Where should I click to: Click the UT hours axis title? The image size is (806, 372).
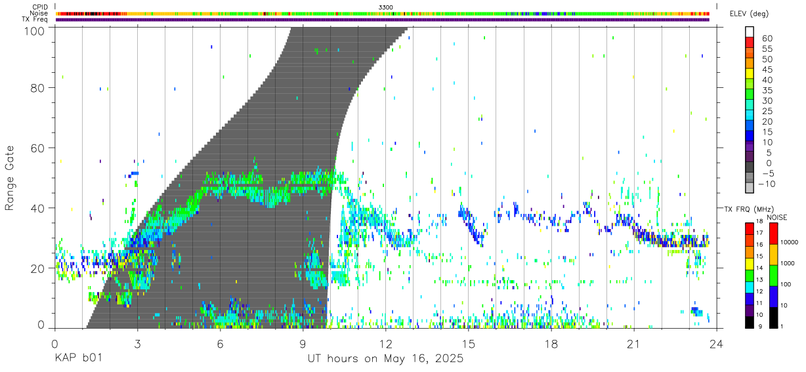[386, 359]
